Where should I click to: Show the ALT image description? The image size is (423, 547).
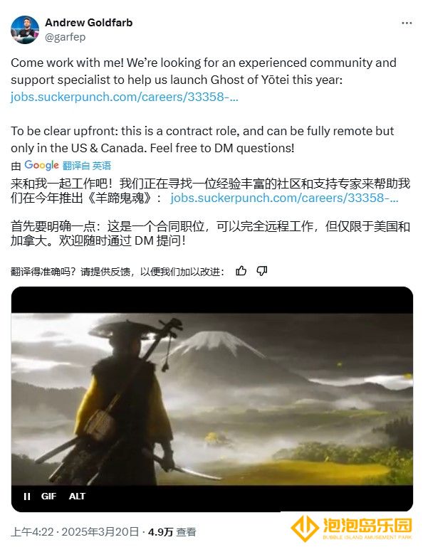77,496
